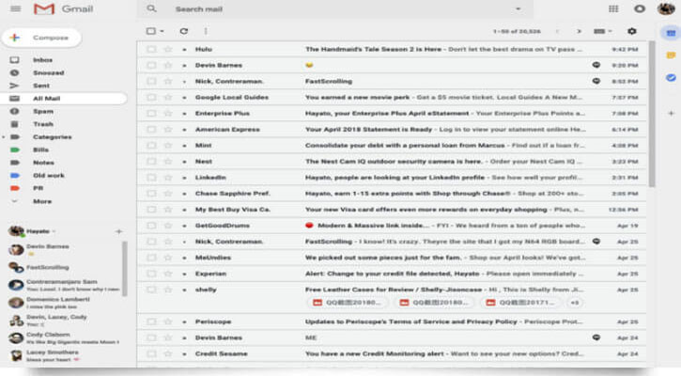Open the main menu hamburger icon
681x376 pixels.
[x=16, y=8]
